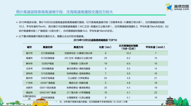Click the average speed value 7 for 南宁市

click(x=155, y=53)
